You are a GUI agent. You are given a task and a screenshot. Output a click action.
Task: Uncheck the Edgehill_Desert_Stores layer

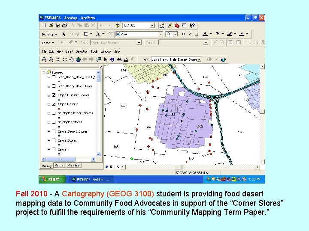(x=54, y=95)
